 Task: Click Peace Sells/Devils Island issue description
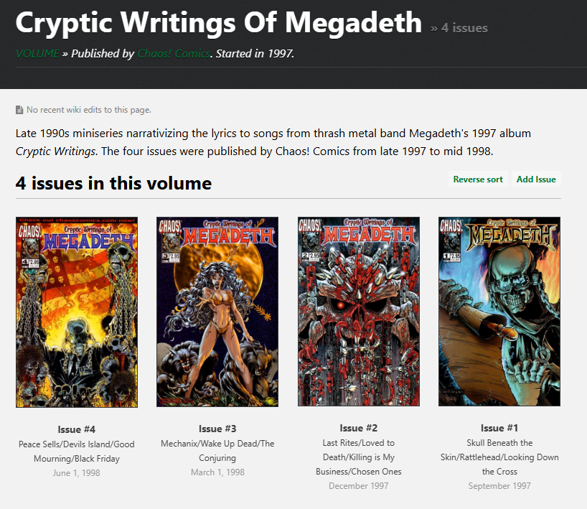click(77, 452)
